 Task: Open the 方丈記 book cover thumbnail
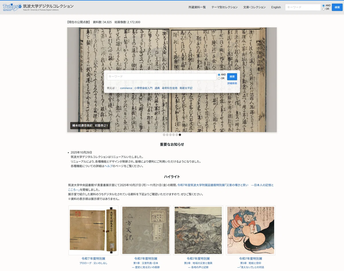click(146, 230)
